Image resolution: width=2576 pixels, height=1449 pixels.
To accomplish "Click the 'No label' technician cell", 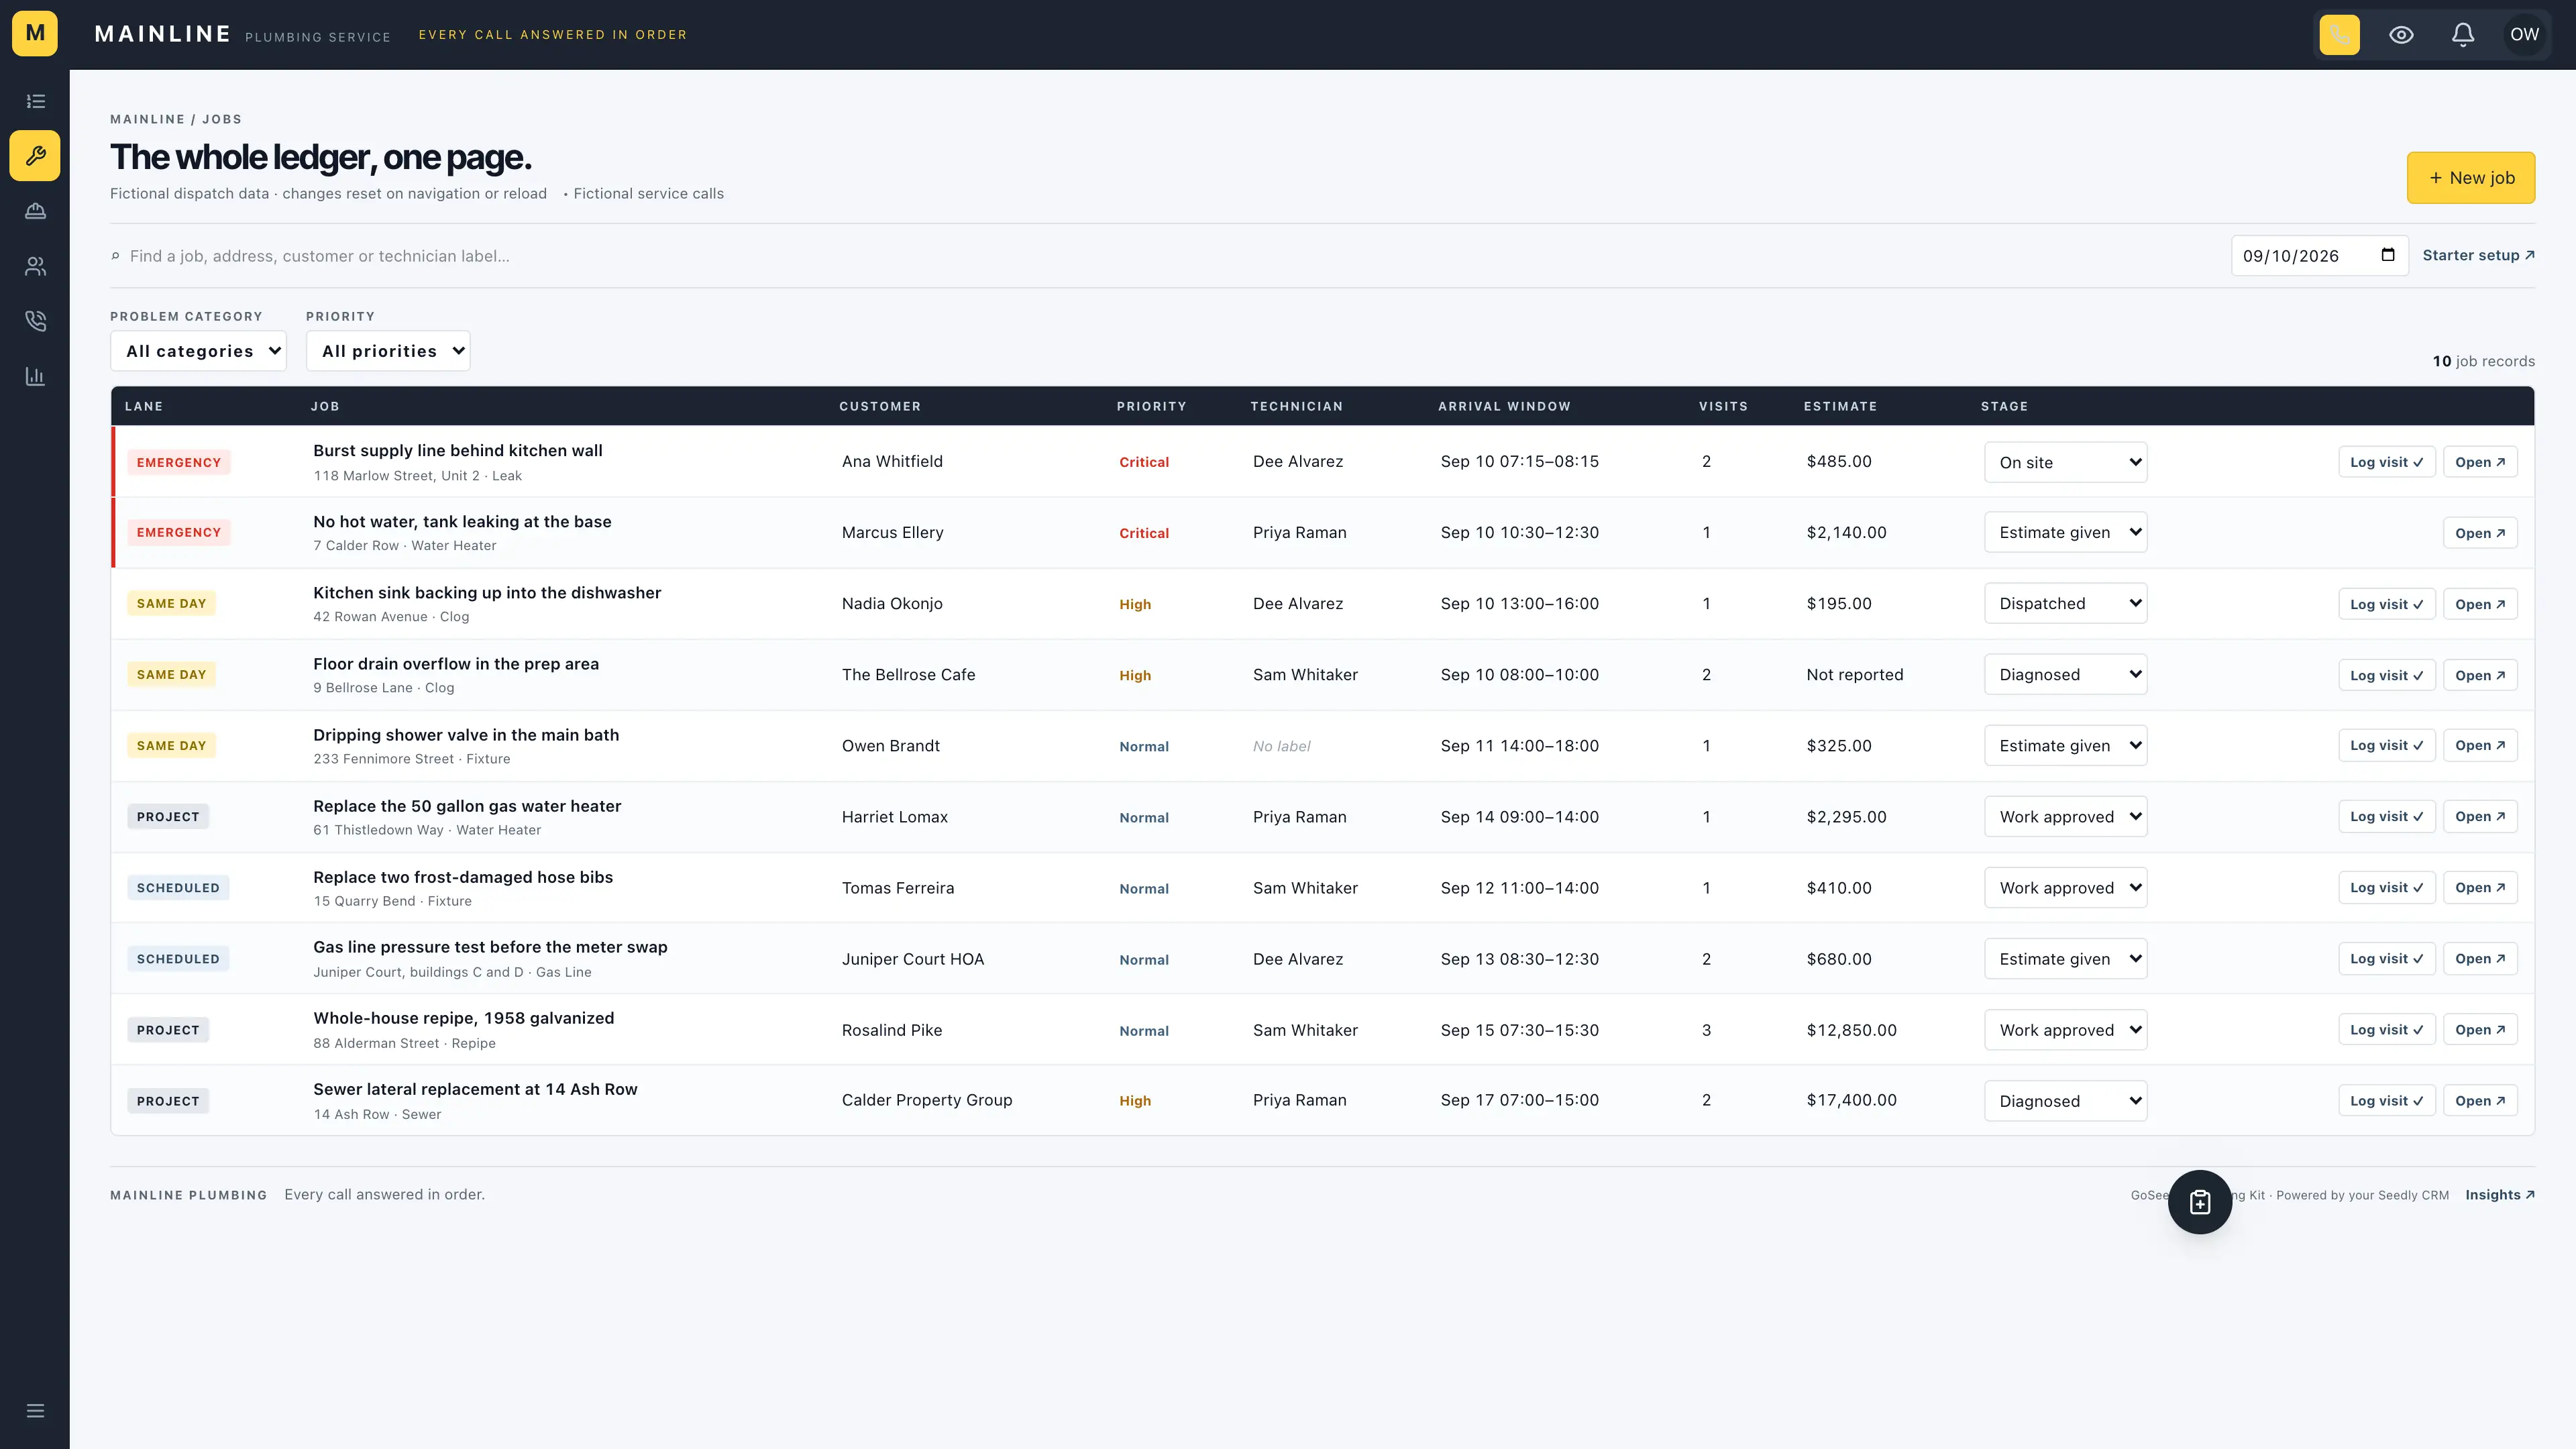I will click(1281, 746).
